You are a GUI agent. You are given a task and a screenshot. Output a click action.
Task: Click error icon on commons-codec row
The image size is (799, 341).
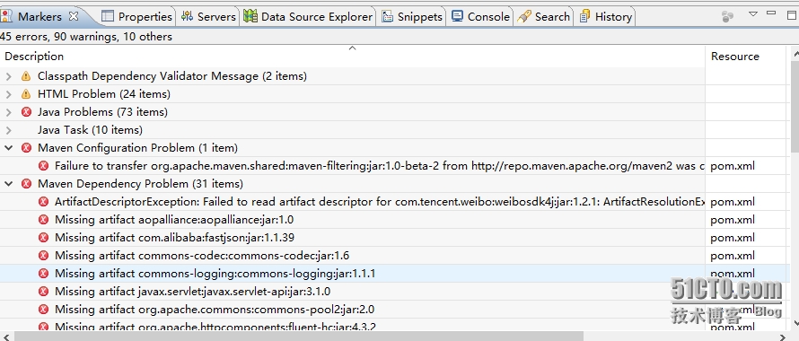tap(44, 256)
